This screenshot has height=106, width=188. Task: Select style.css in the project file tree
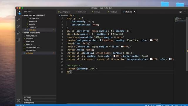click(29, 53)
